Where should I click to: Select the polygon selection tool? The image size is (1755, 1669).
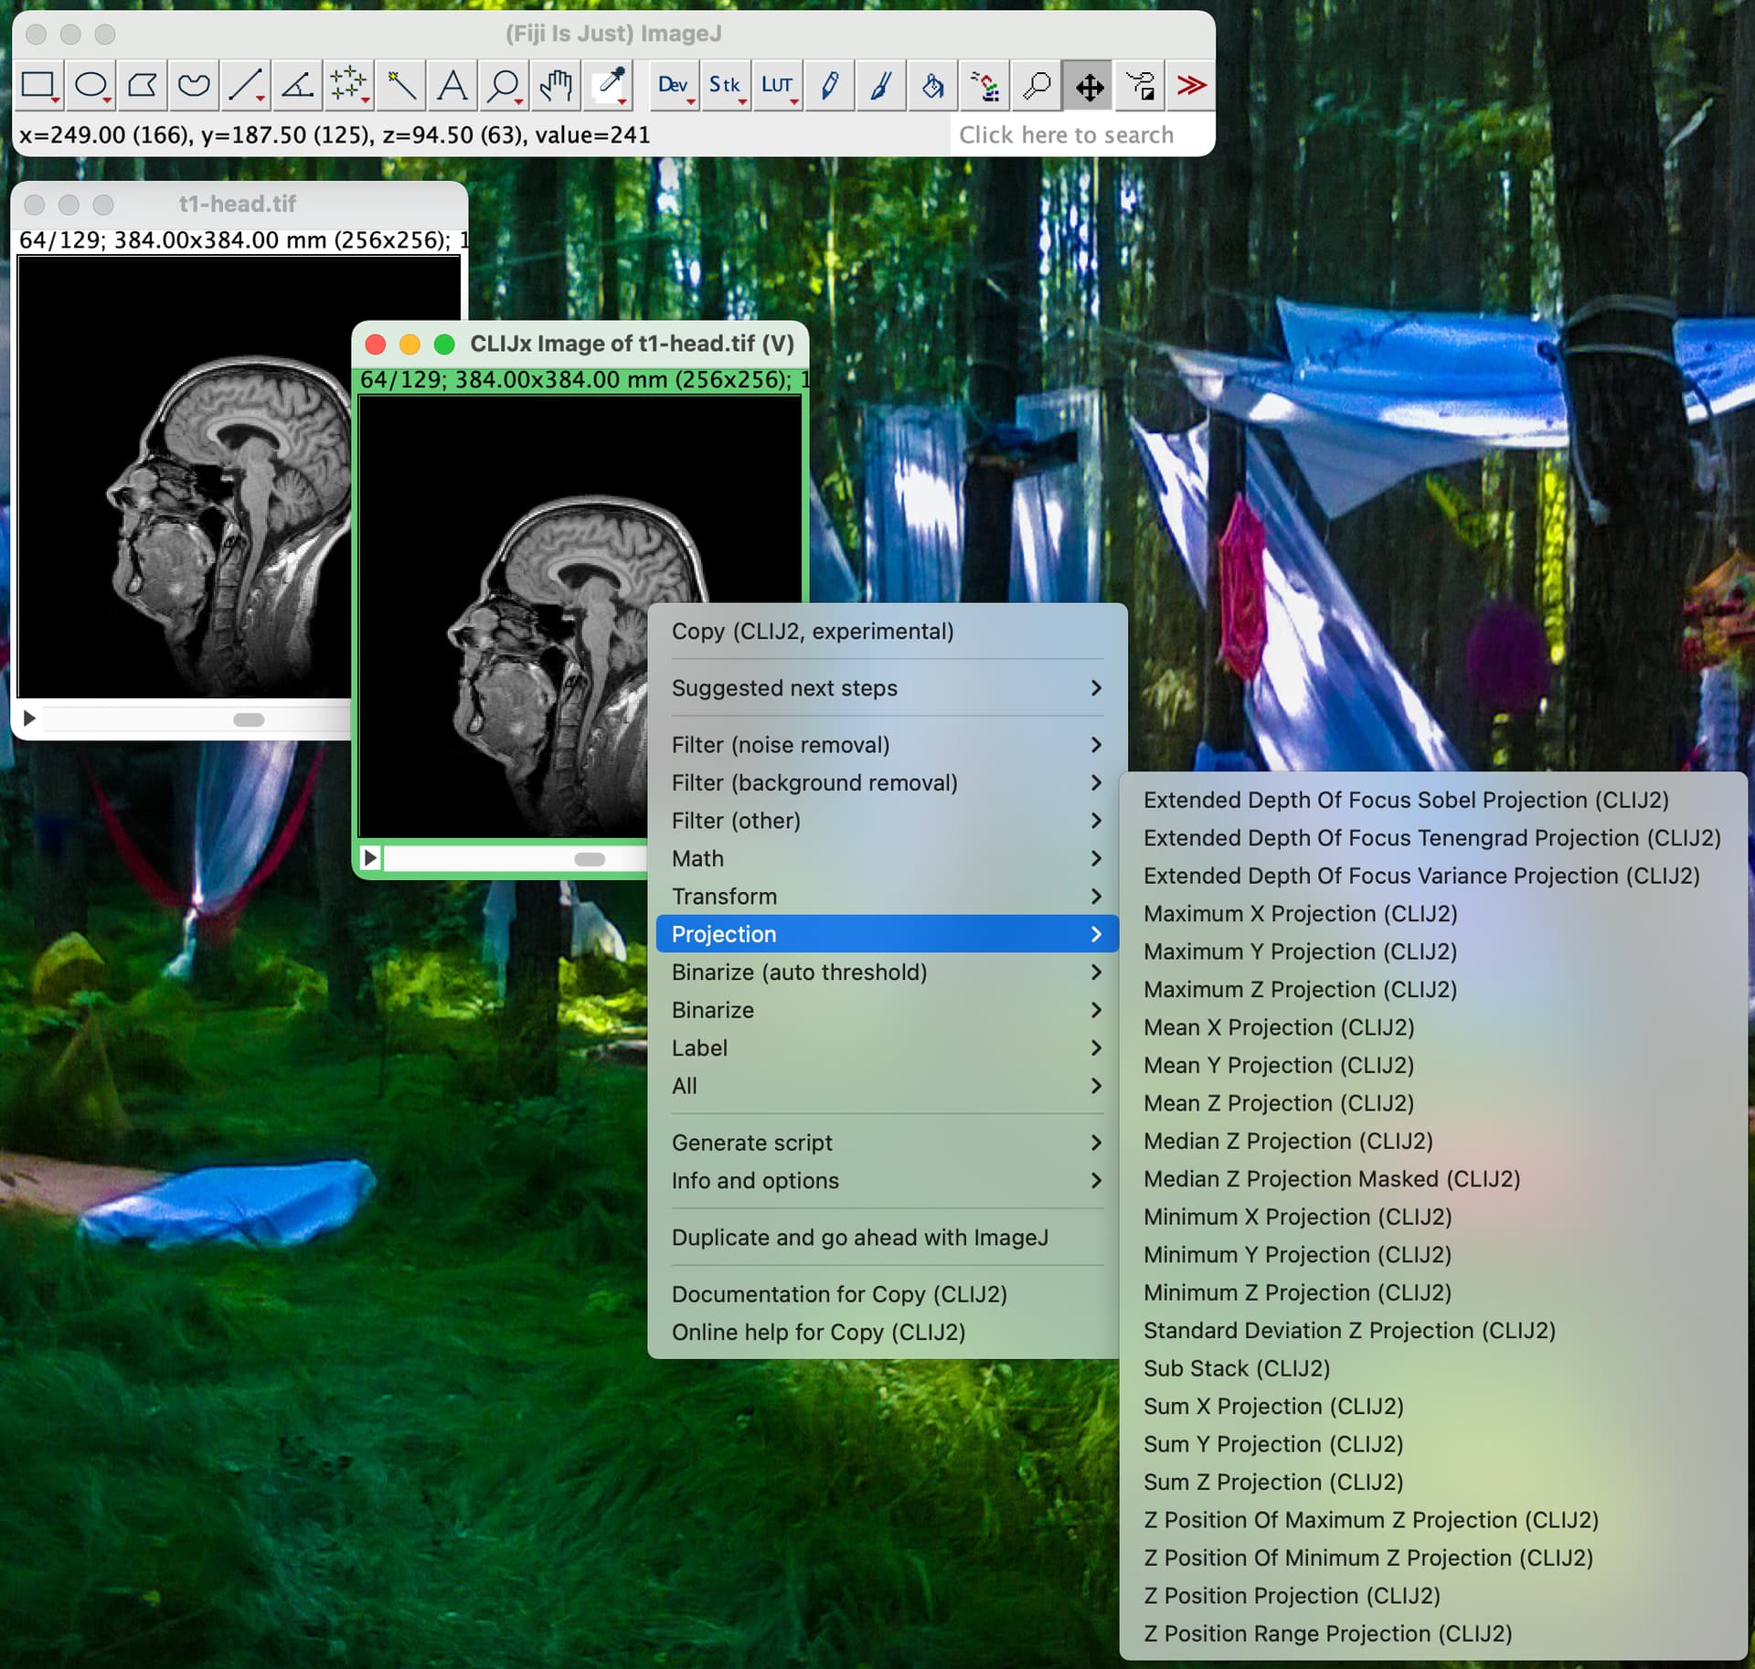tap(141, 85)
